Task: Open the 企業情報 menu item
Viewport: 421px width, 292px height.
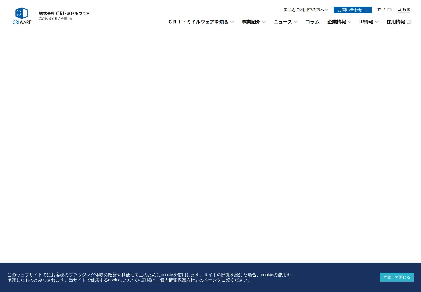Action: (x=337, y=22)
